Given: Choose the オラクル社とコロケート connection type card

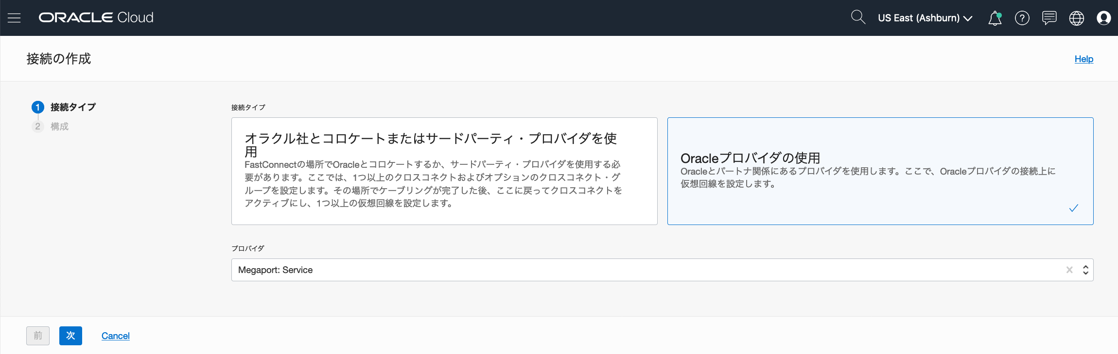Looking at the screenshot, I should coord(444,171).
